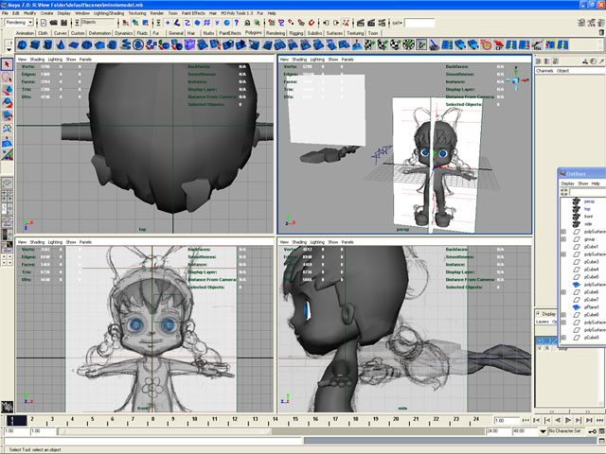The width and height of the screenshot is (606, 454).
Task: Open Outliner Show menu
Action: click(583, 183)
